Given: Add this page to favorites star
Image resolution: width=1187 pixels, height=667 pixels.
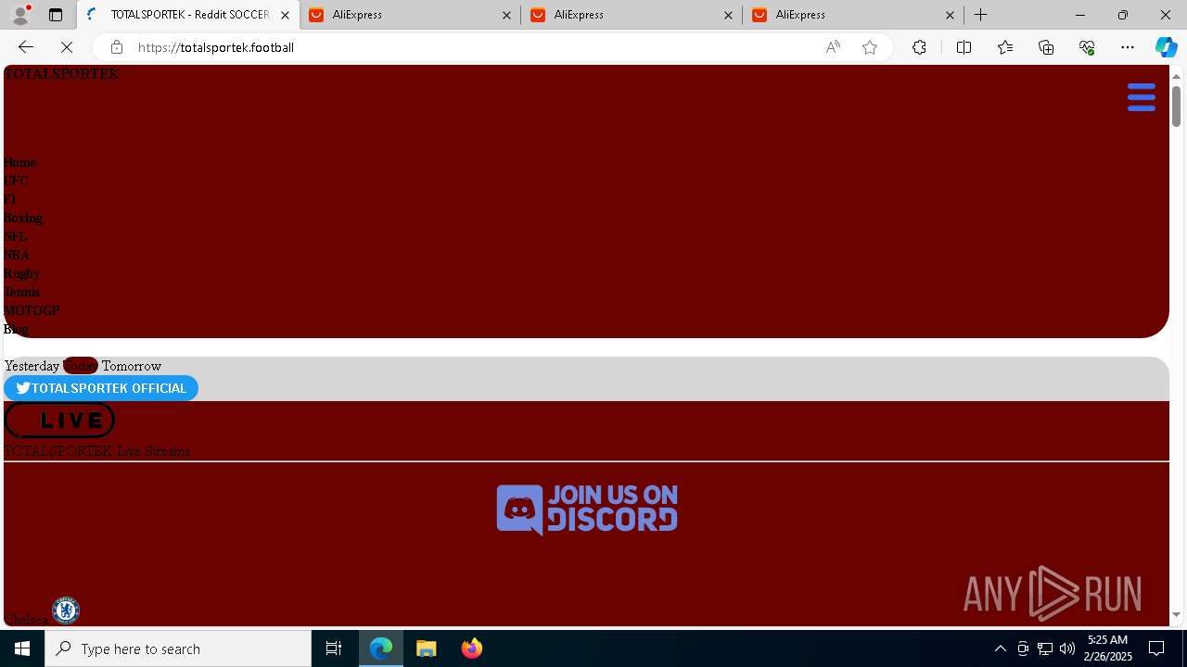Looking at the screenshot, I should click(x=870, y=47).
